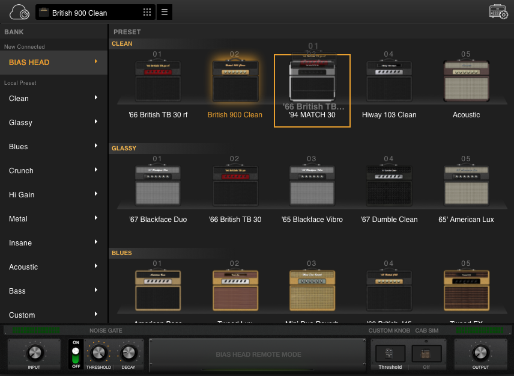Click the BIAS HEAD REMOTE MODE display
Screen dimensions: 514x376
[258, 354]
